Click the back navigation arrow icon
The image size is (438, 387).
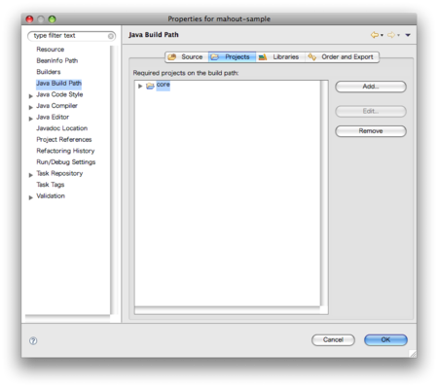375,35
